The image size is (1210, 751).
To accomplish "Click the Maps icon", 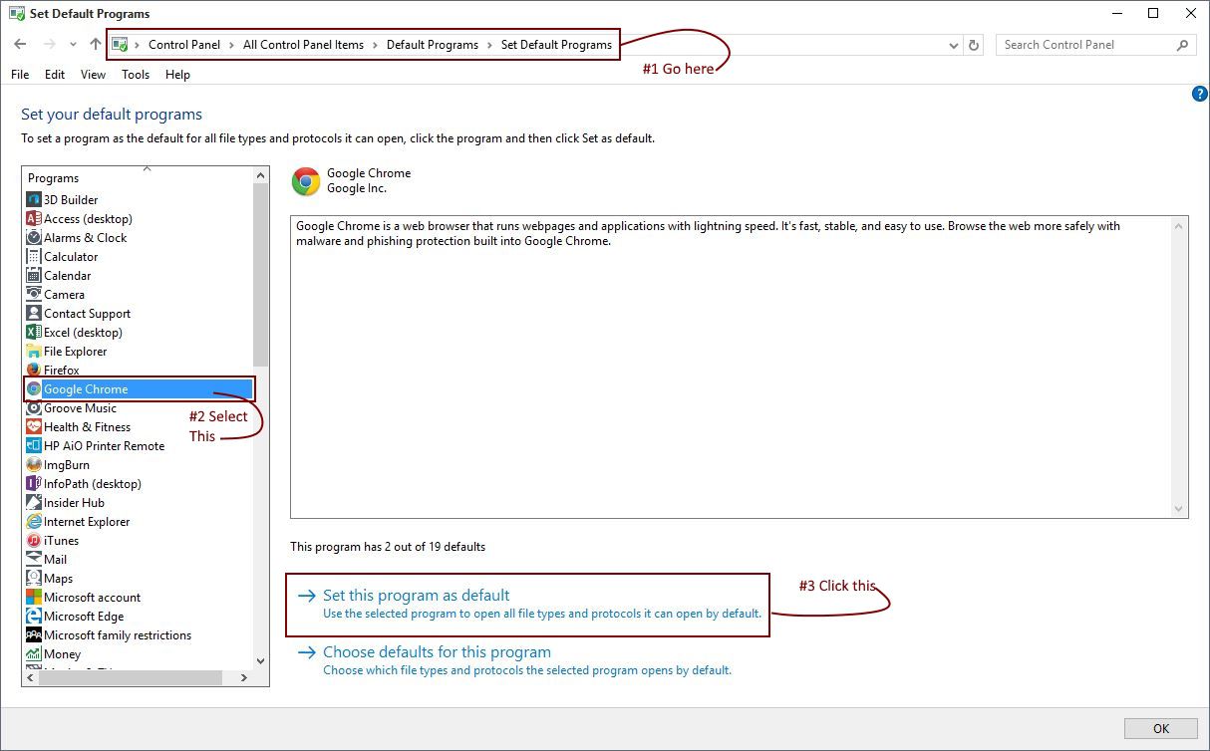I will click(34, 578).
